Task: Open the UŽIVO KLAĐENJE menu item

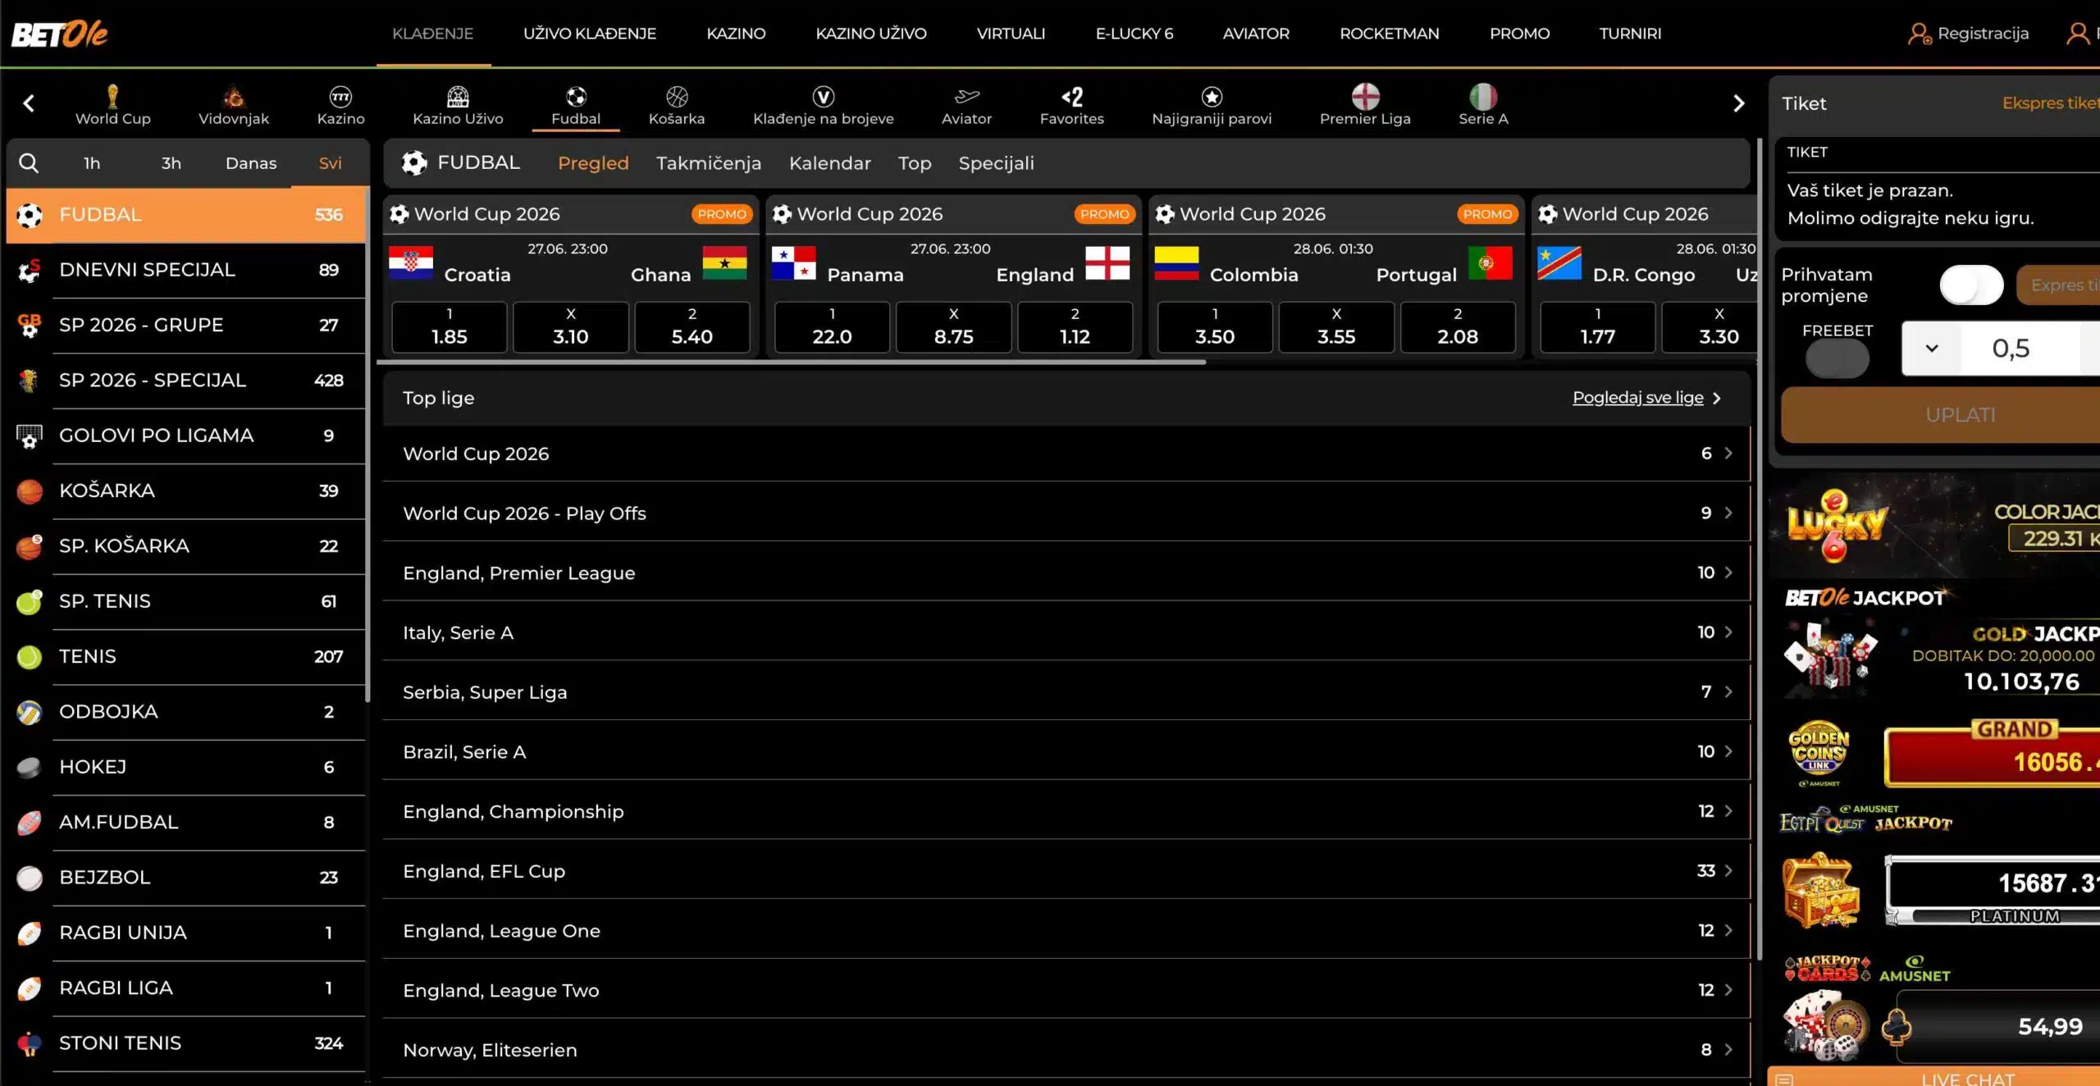Action: pos(589,34)
